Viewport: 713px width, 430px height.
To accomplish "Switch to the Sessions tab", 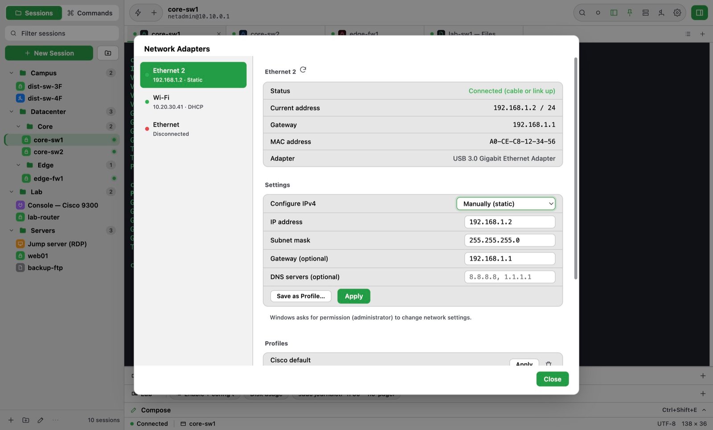I will coord(34,13).
